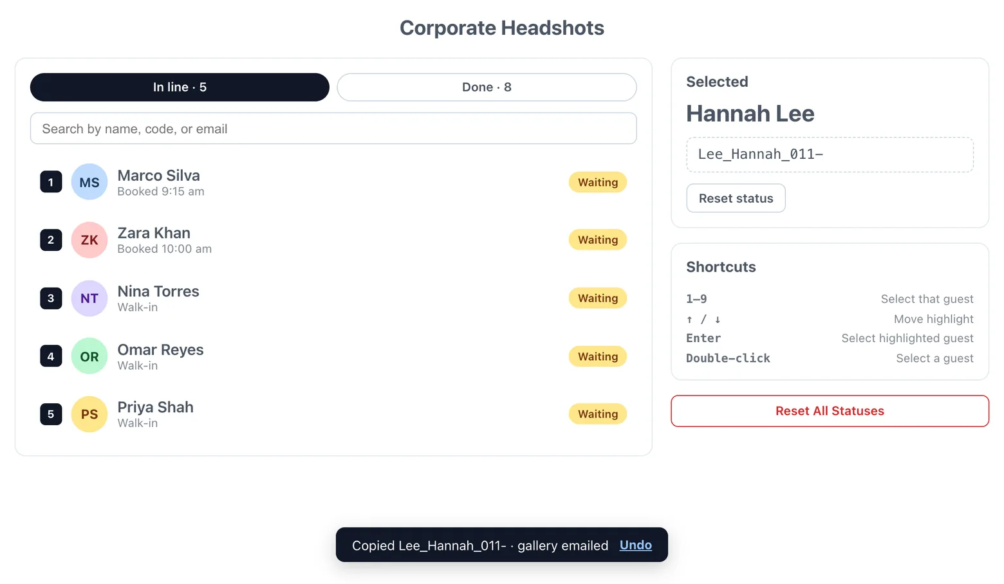The width and height of the screenshot is (1004, 584).
Task: Click the Booked 9:15 am text
Action: 161,192
